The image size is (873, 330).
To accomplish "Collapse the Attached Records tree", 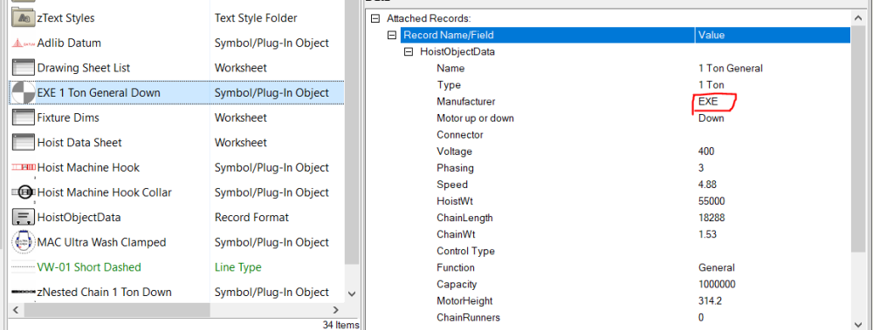I will [x=375, y=18].
